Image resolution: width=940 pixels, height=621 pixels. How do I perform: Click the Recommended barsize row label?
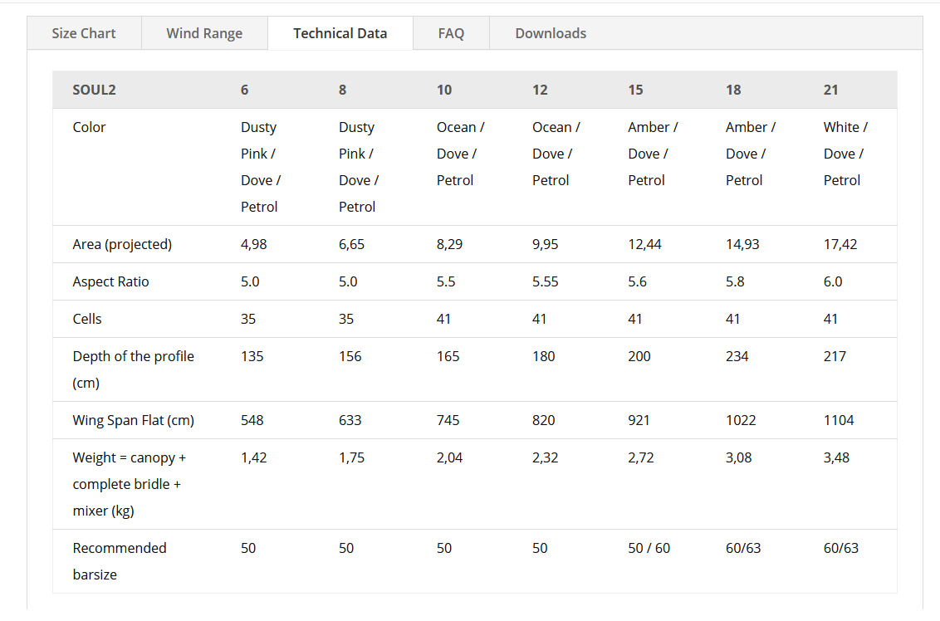[120, 561]
